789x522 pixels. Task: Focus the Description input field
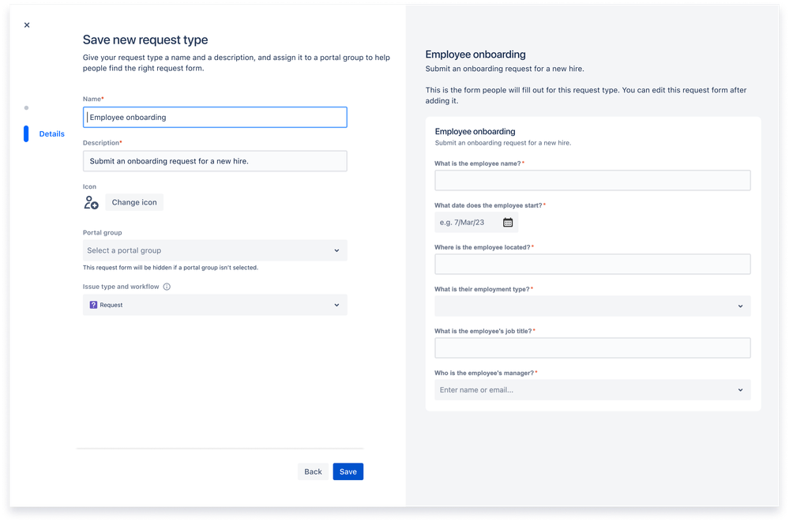tap(215, 161)
